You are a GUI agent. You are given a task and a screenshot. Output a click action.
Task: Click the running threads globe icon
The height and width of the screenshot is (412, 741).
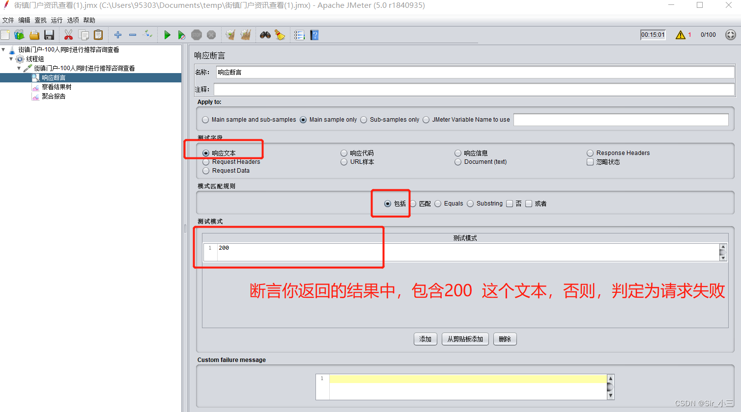pos(731,35)
